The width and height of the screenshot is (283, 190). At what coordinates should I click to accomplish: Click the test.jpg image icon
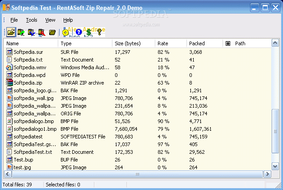pos(9,167)
